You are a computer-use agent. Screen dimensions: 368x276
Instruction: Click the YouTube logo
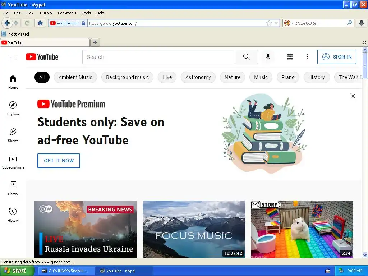[x=42, y=57]
